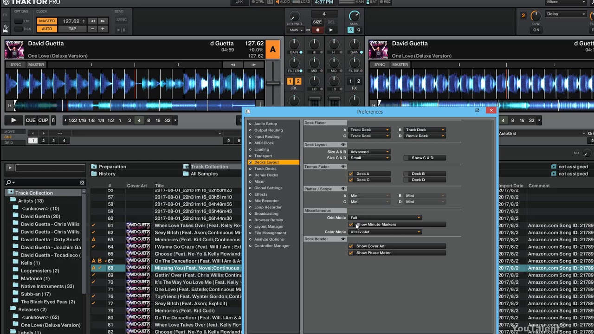Increase master clock tempo with plus button
Image resolution: width=594 pixels, height=334 pixels.
103,29
